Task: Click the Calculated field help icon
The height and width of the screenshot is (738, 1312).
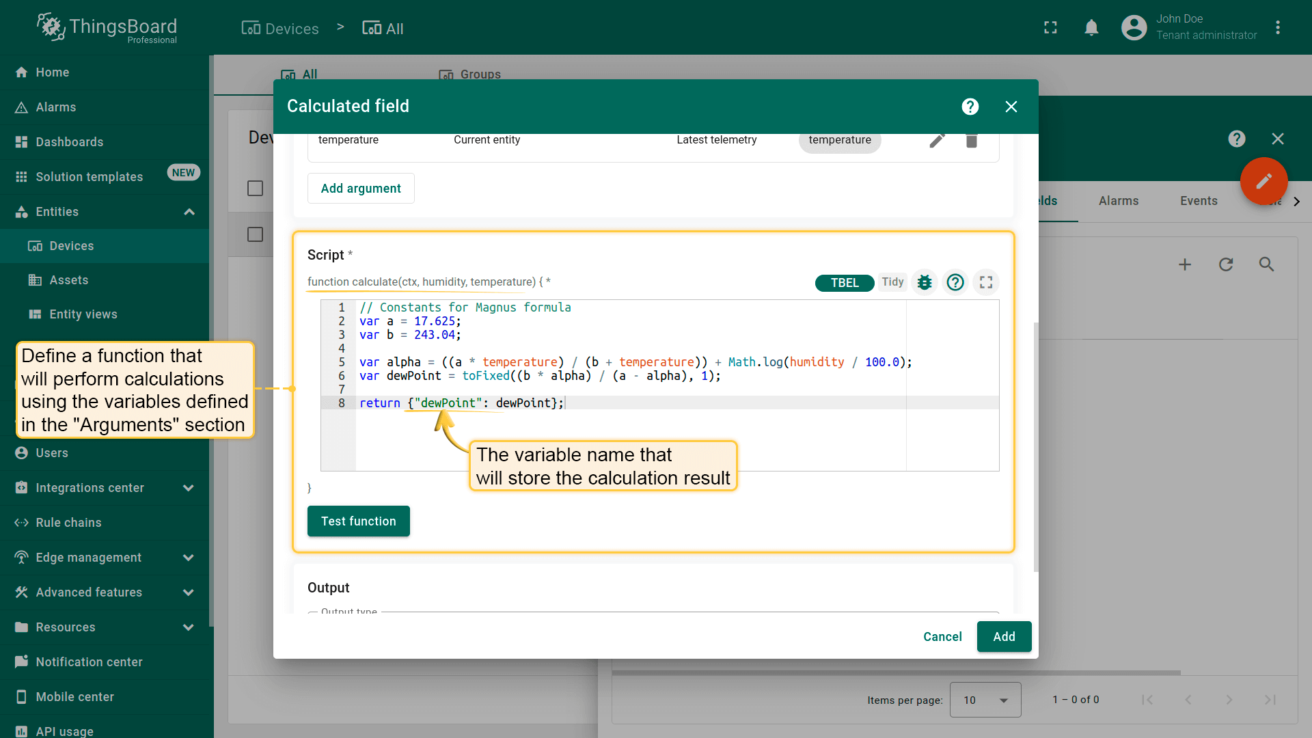Action: pyautogui.click(x=970, y=107)
